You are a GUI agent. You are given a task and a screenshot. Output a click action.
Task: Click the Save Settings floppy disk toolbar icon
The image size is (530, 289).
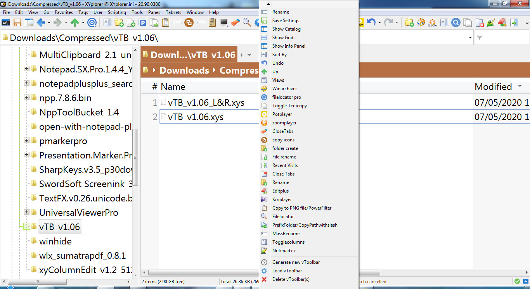17,22
